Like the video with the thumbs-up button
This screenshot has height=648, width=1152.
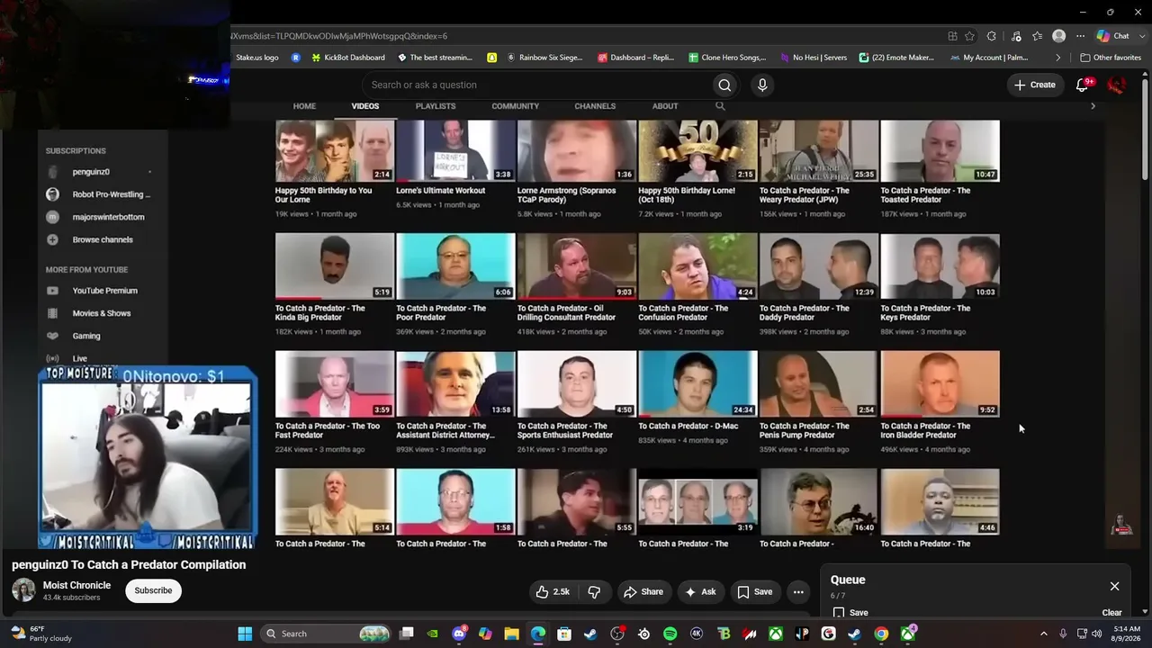point(553,591)
